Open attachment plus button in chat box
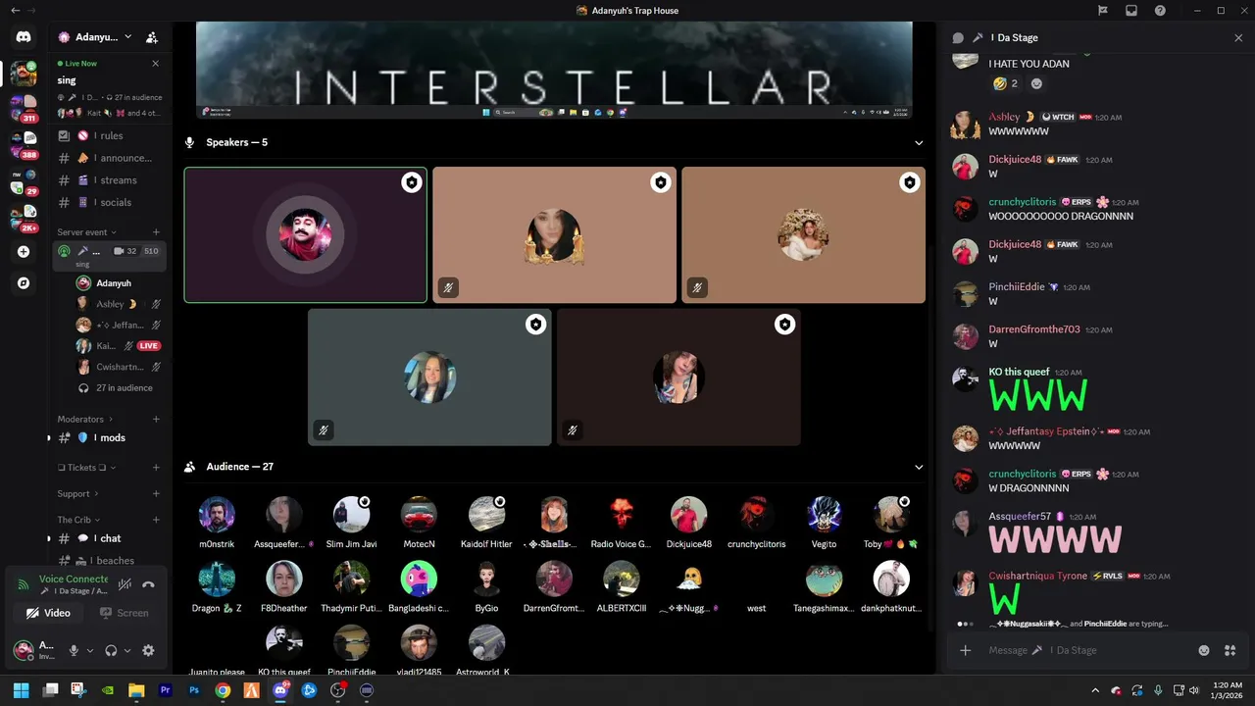This screenshot has width=1255, height=706. 965,650
